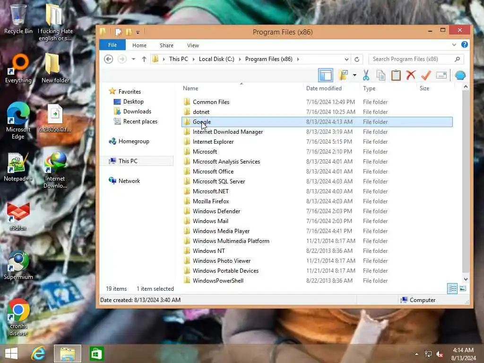Switch to the Home ribbon tab
Viewport: 484px width, 363px height.
click(x=139, y=45)
